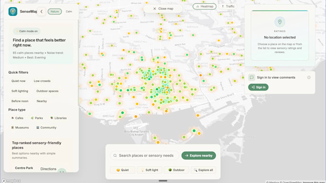The image size is (326, 183).
Task: Apply the Outdoor spaces quick filter
Action: [x=47, y=91]
